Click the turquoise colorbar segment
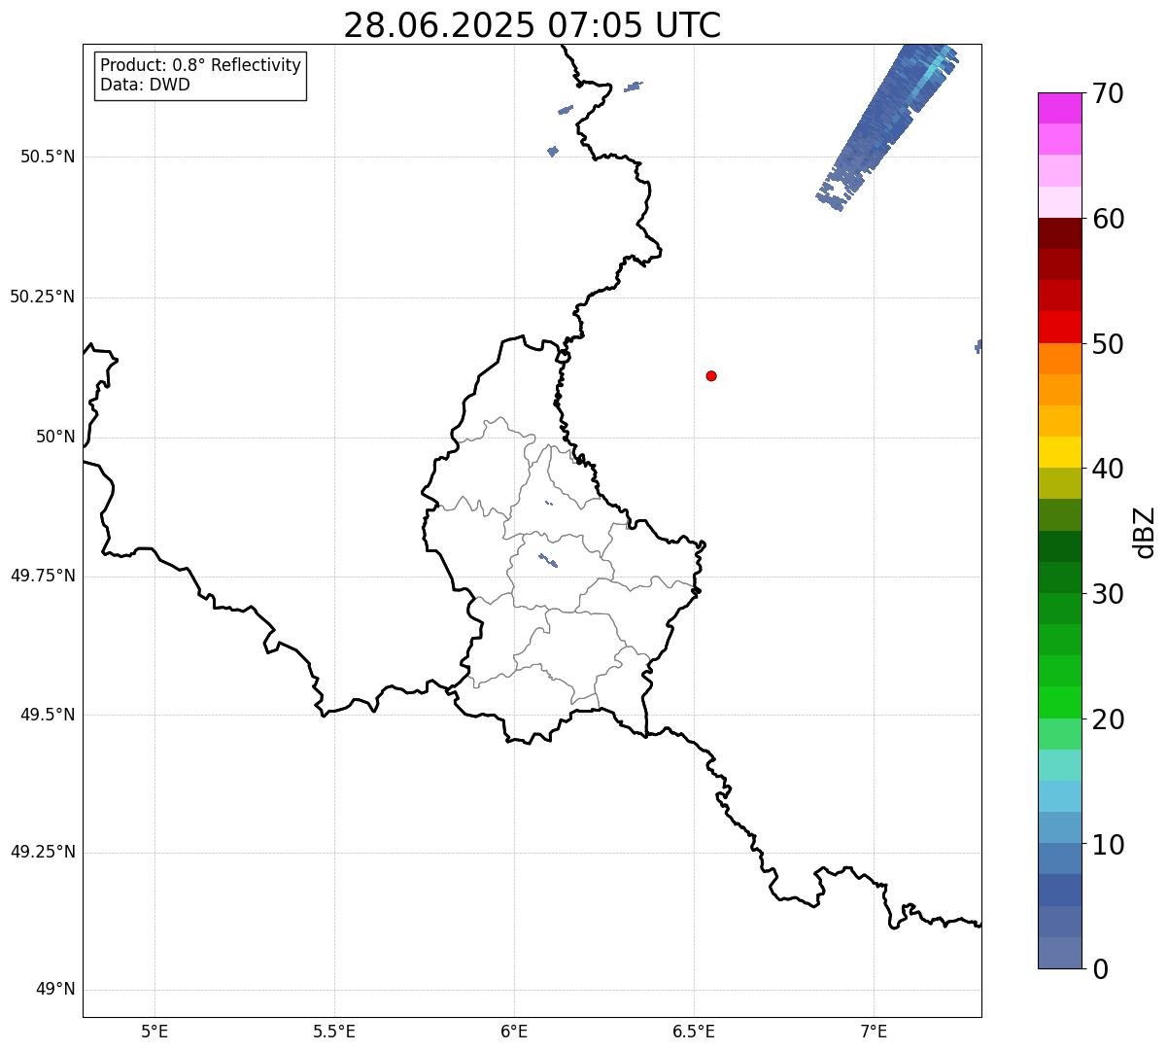This screenshot has height=1051, width=1168. pos(1059,765)
